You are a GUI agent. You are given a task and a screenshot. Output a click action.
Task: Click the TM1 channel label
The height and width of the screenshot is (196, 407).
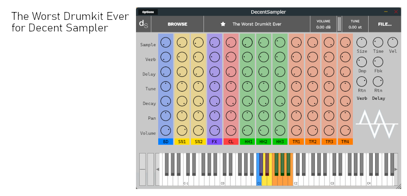click(x=296, y=142)
